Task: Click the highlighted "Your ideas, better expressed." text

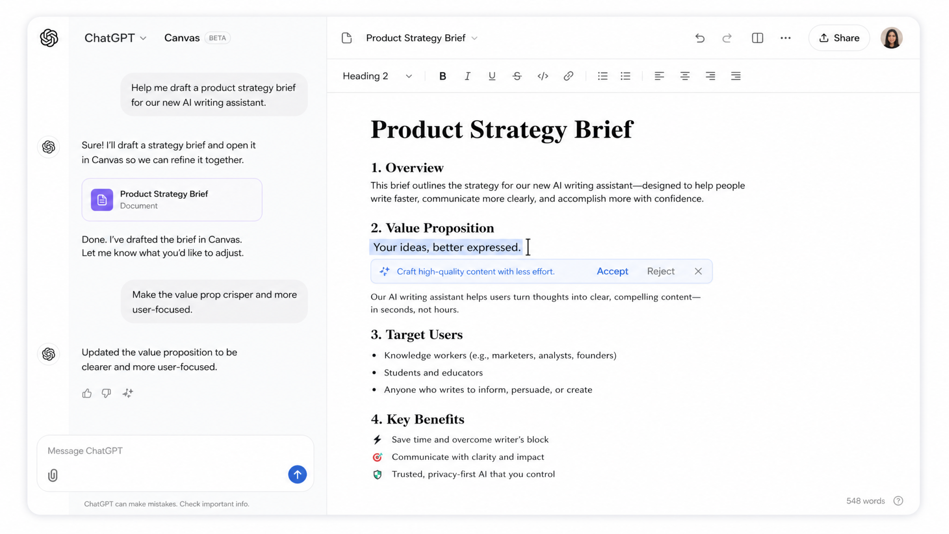Action: (x=447, y=248)
